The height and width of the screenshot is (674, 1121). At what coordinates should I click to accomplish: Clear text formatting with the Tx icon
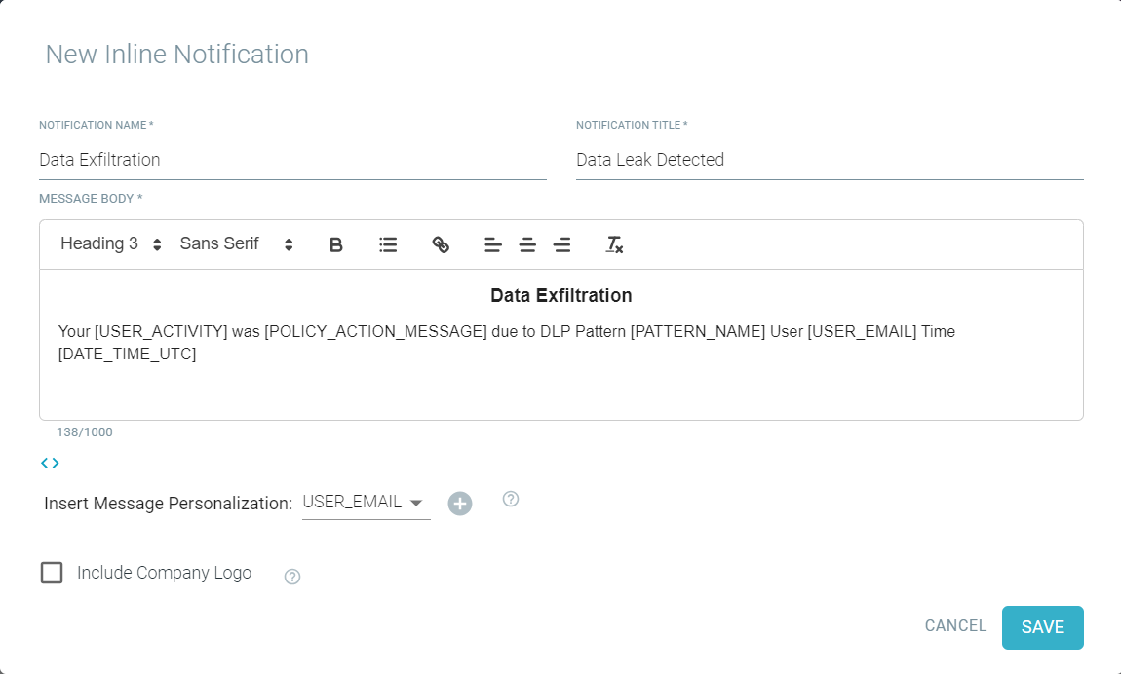click(614, 244)
